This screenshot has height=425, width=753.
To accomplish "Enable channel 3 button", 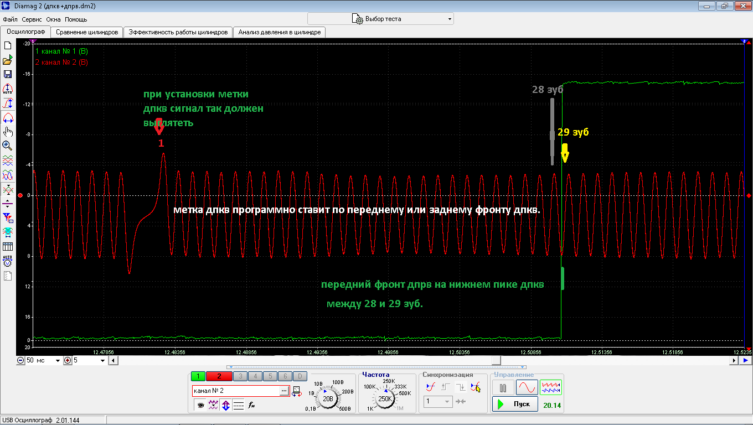I will point(240,376).
